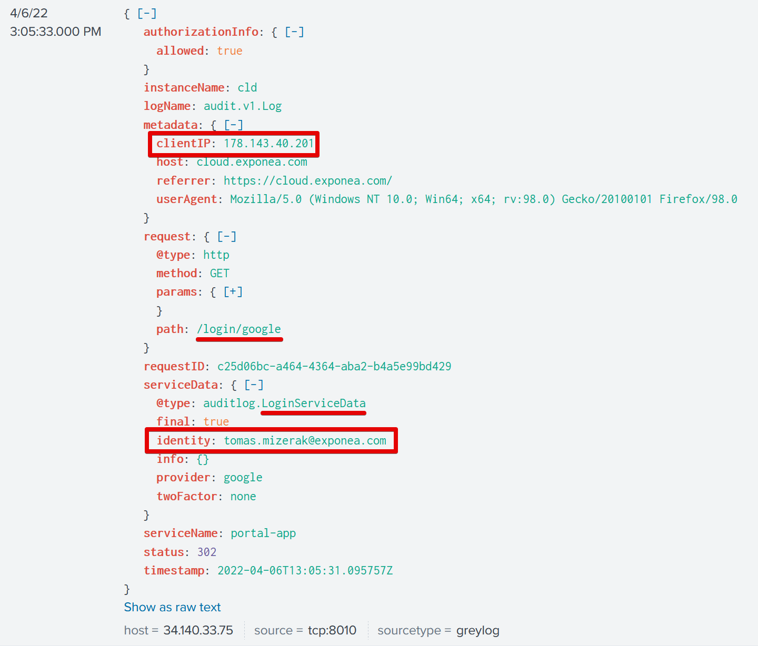Select the status value 302
The height and width of the screenshot is (646, 758).
click(207, 552)
